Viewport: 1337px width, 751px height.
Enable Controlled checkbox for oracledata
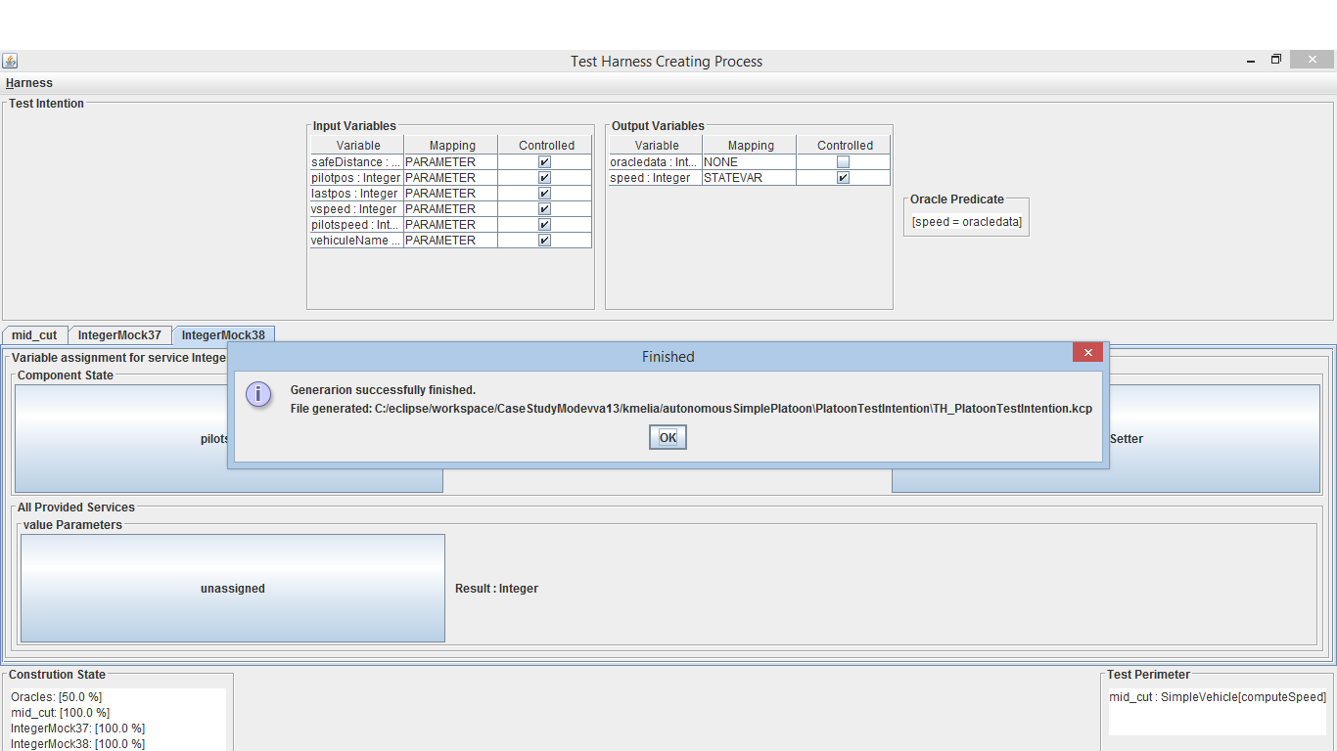point(843,162)
